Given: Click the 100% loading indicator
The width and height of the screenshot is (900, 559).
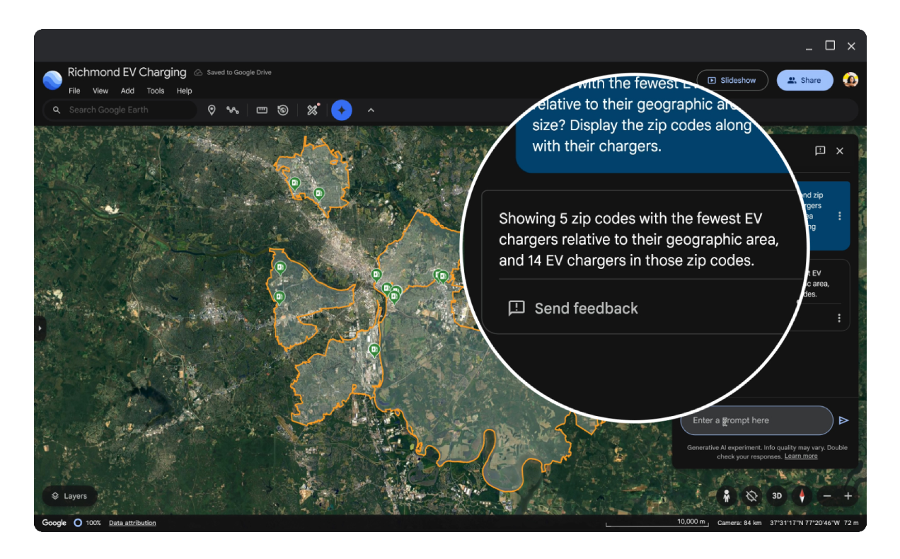Looking at the screenshot, I should pos(88,523).
